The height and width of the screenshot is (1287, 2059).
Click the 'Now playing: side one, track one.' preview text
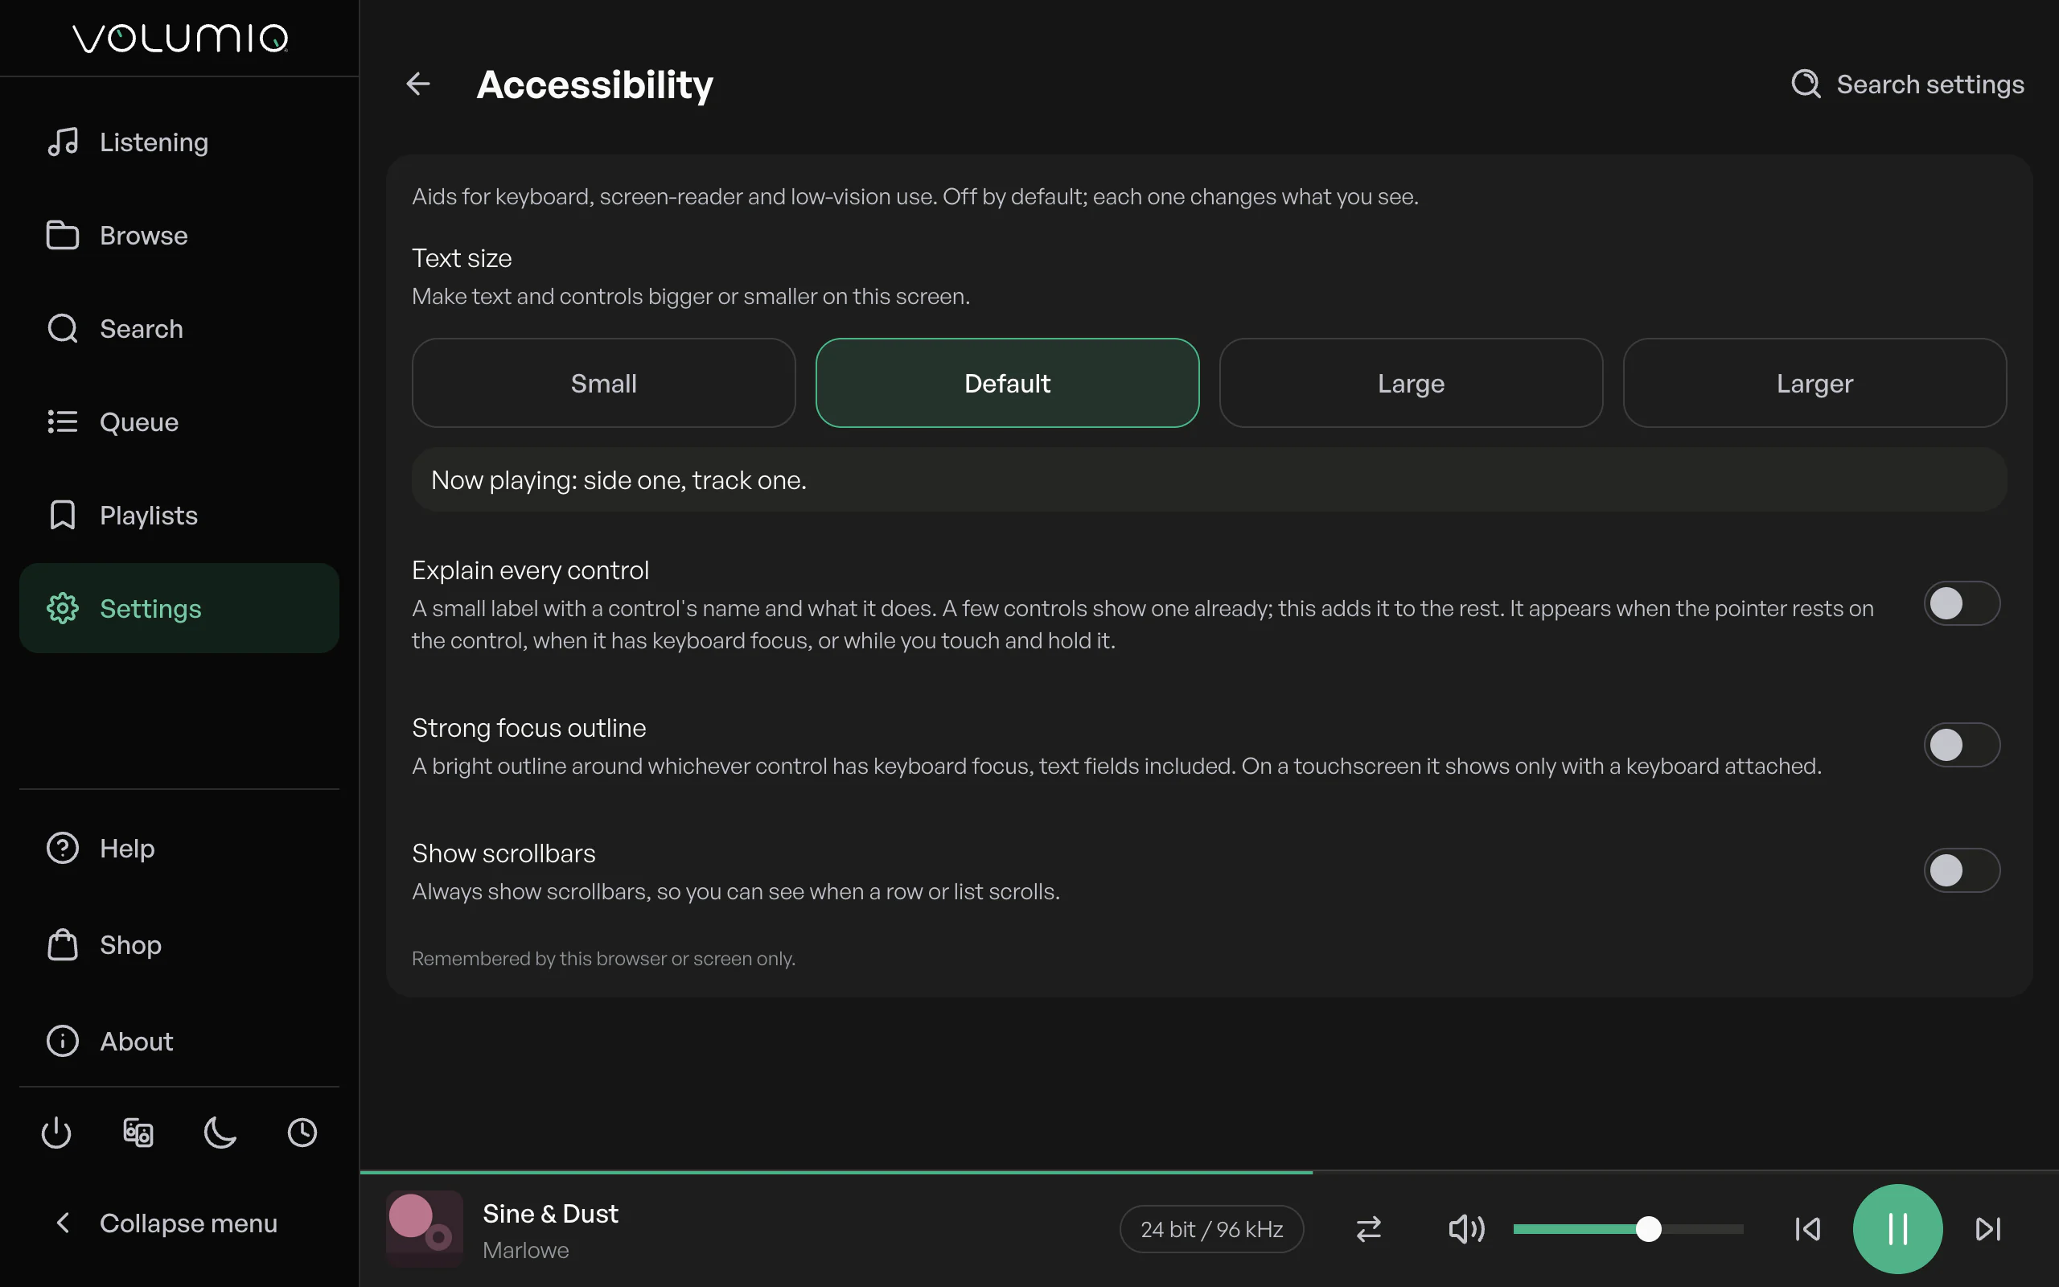[619, 480]
